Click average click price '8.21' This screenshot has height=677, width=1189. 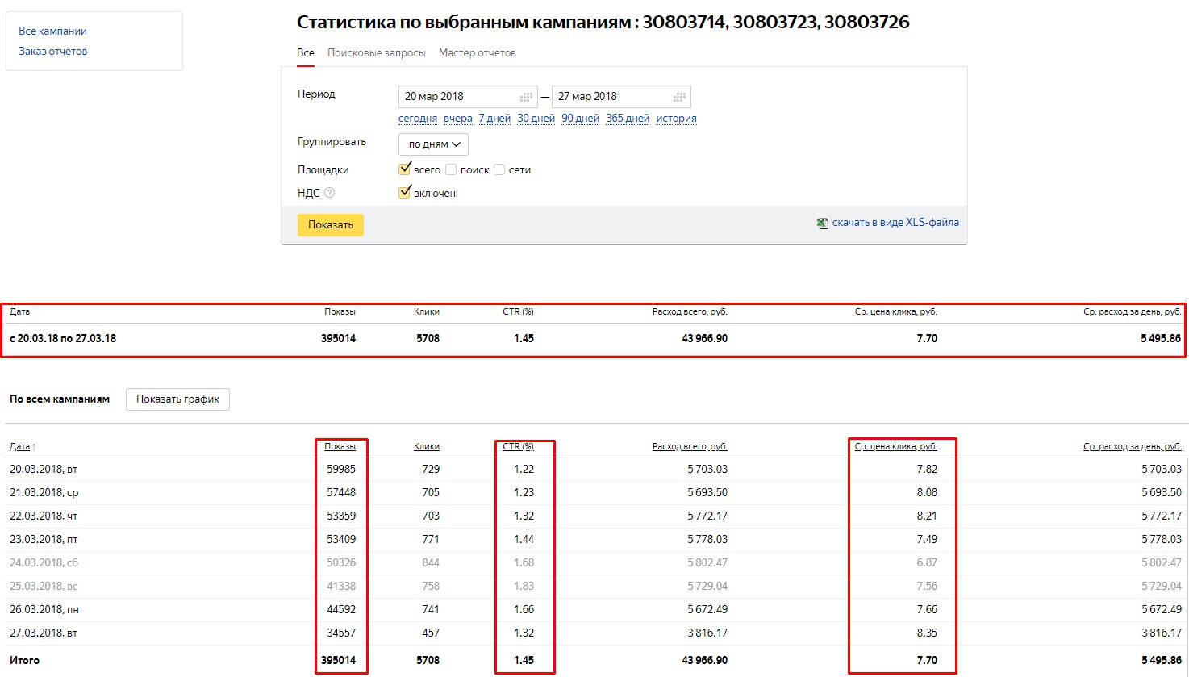pyautogui.click(x=927, y=516)
